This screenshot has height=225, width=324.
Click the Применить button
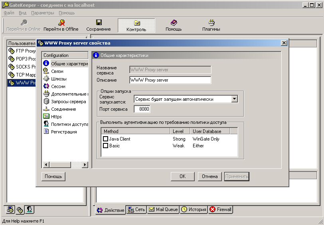237,176
